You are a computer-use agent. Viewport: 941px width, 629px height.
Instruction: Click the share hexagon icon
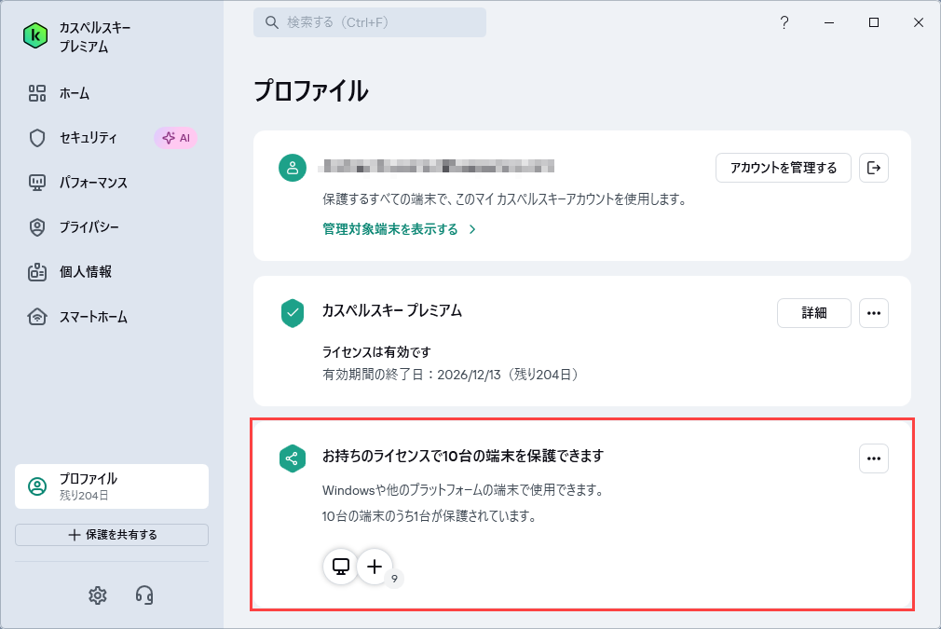(x=293, y=458)
